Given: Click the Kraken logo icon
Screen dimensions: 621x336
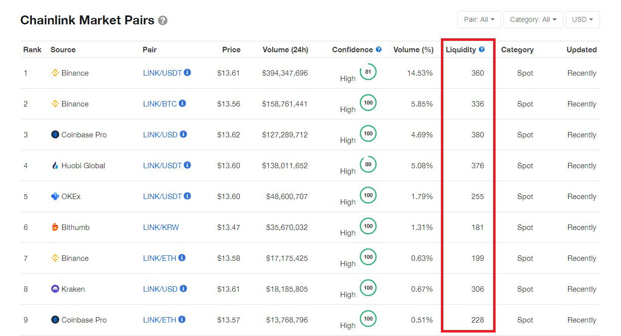Looking at the screenshot, I should point(55,289).
